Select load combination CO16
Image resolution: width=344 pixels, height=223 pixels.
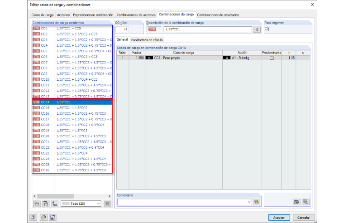(72, 113)
